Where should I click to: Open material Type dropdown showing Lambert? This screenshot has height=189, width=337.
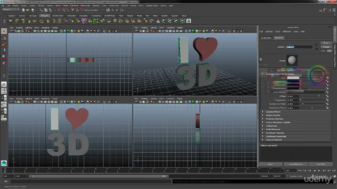(298, 70)
